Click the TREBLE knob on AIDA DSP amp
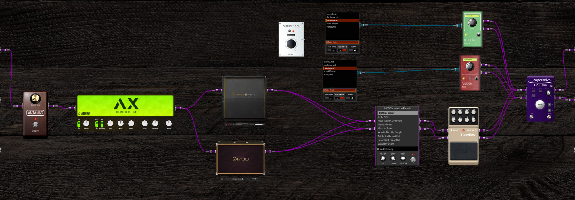The height and width of the screenshot is (200, 575). tap(131, 123)
